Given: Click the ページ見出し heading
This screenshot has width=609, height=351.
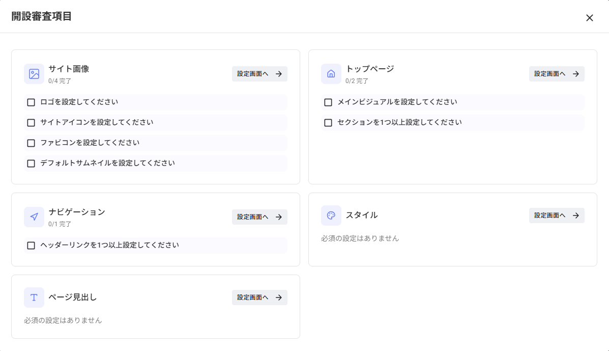Looking at the screenshot, I should 73,297.
